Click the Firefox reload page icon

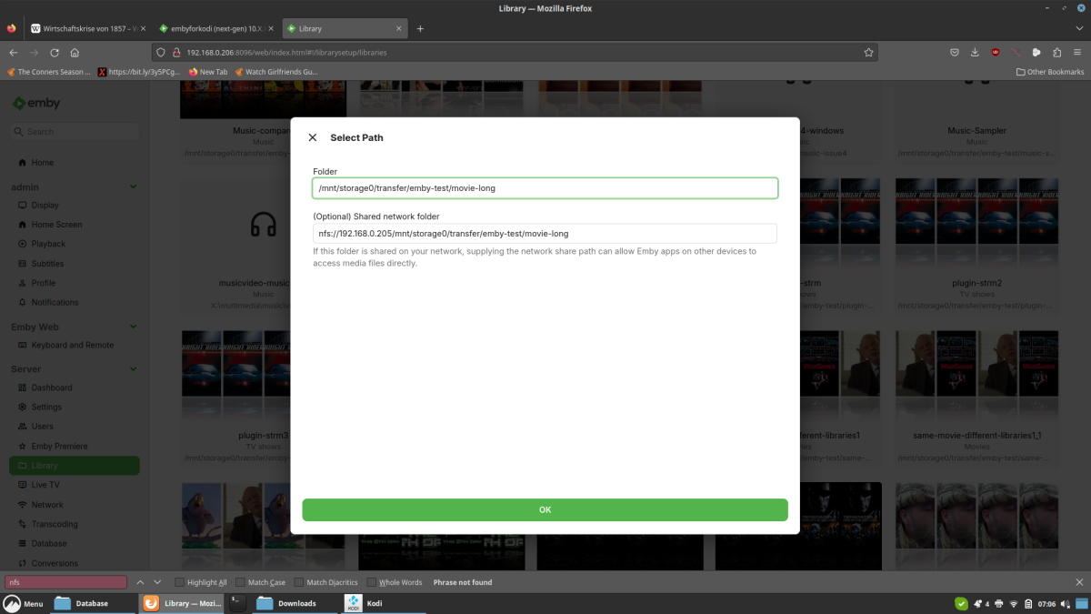click(x=55, y=53)
